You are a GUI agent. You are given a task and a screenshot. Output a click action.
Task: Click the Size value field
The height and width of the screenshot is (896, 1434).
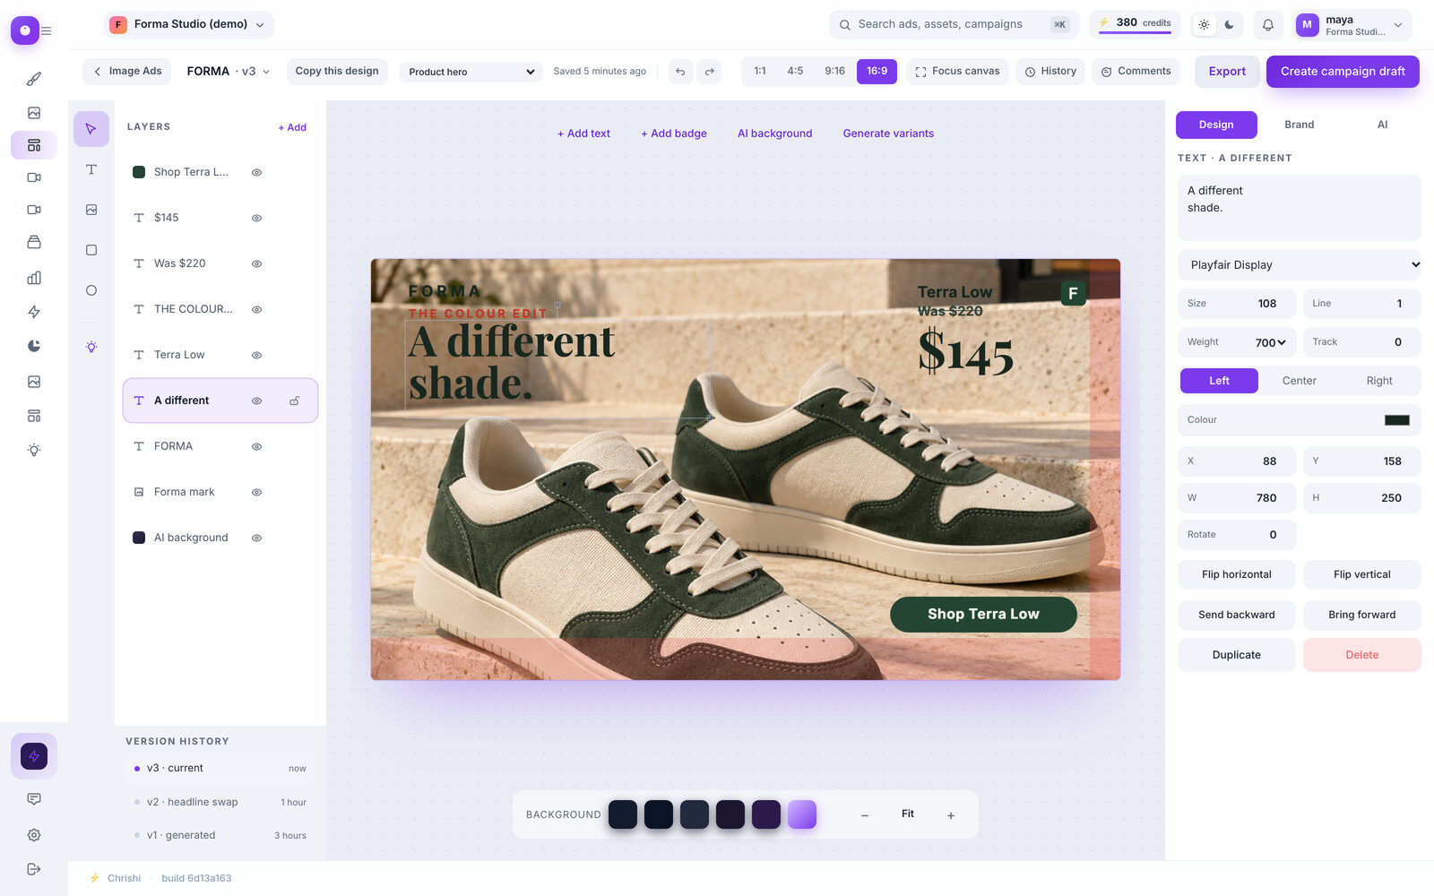coord(1236,304)
